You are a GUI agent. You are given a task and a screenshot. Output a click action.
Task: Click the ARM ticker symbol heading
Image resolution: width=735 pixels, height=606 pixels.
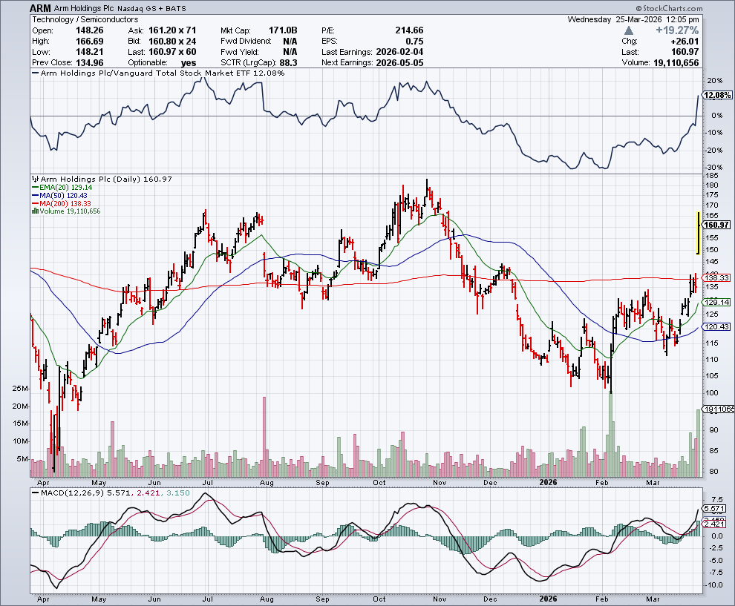coord(41,7)
